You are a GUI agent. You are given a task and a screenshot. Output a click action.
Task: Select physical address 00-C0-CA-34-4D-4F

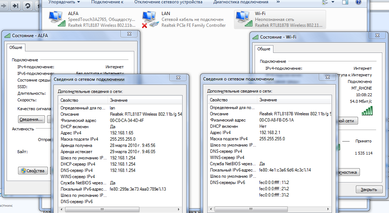(x=127, y=120)
